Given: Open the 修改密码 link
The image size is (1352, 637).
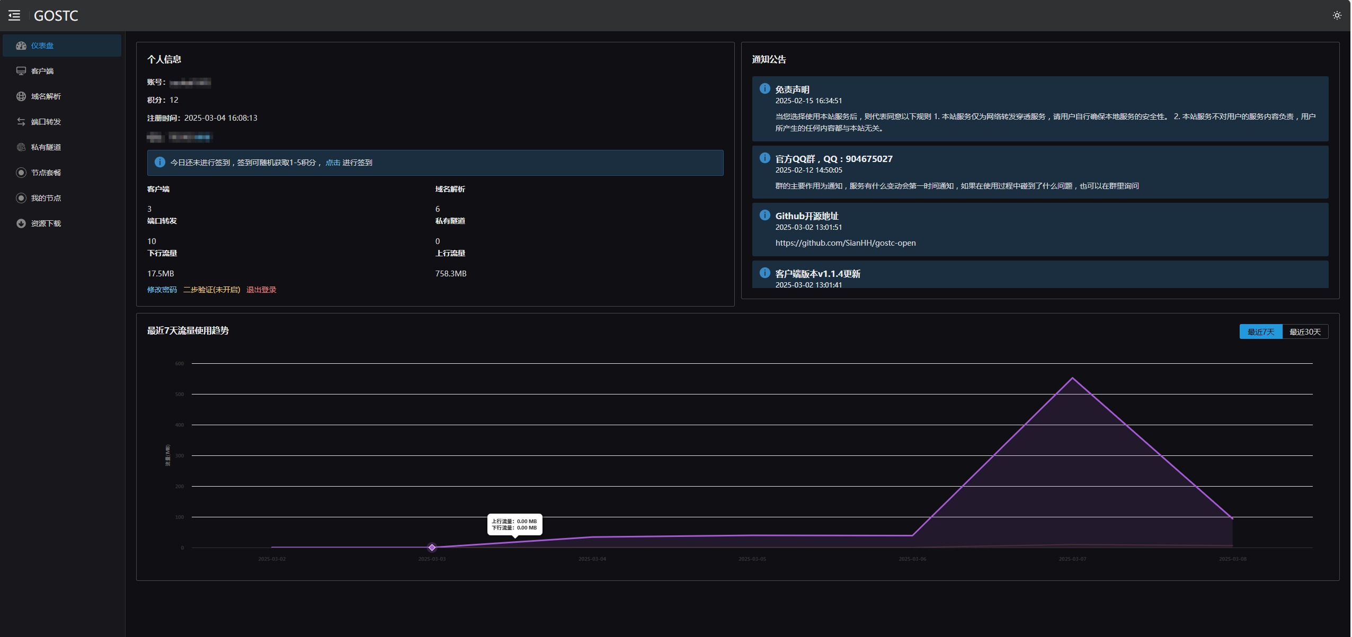Looking at the screenshot, I should (x=162, y=290).
